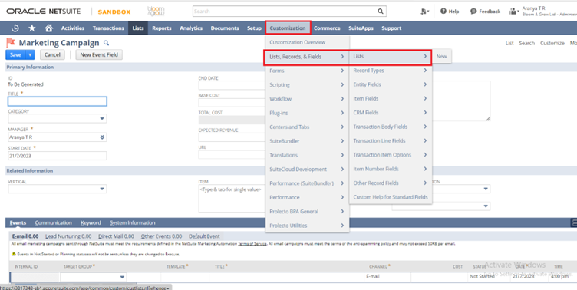The height and width of the screenshot is (290, 577).
Task: Select the Direct Mail 0.00 subtab
Action: click(x=117, y=236)
